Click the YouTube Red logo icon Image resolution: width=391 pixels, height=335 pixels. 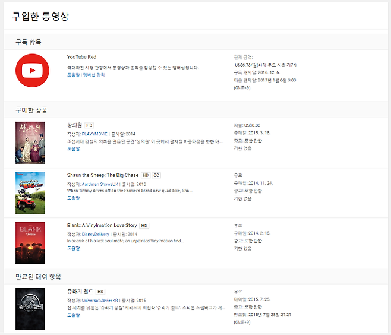point(32,71)
